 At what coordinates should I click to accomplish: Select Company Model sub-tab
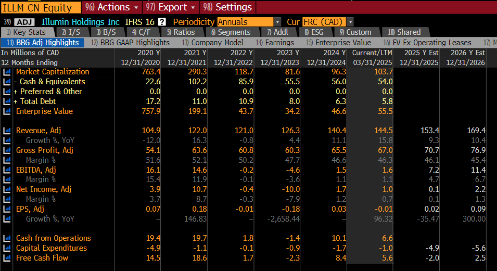[x=213, y=43]
